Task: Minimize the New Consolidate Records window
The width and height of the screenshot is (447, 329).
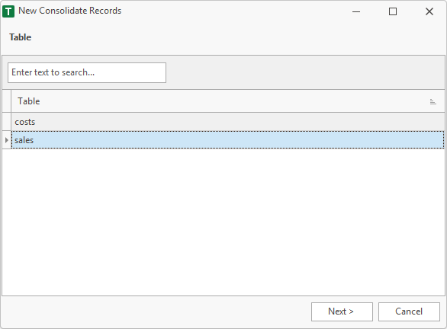Action: click(x=356, y=11)
